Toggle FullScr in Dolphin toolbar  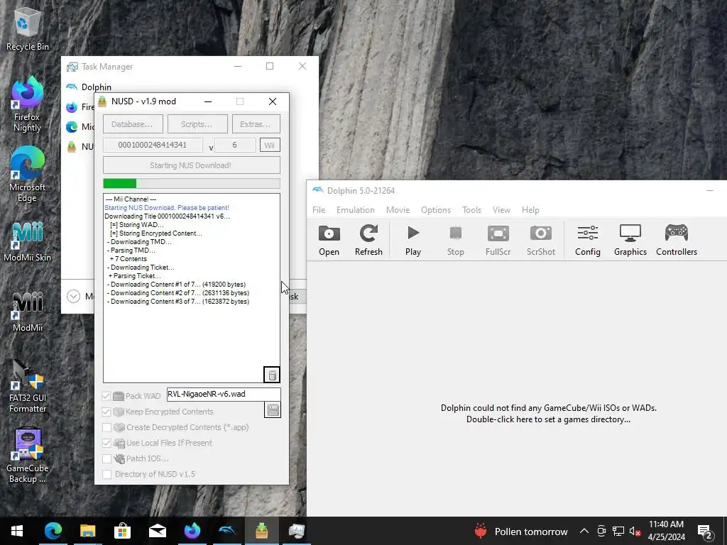[x=498, y=240]
